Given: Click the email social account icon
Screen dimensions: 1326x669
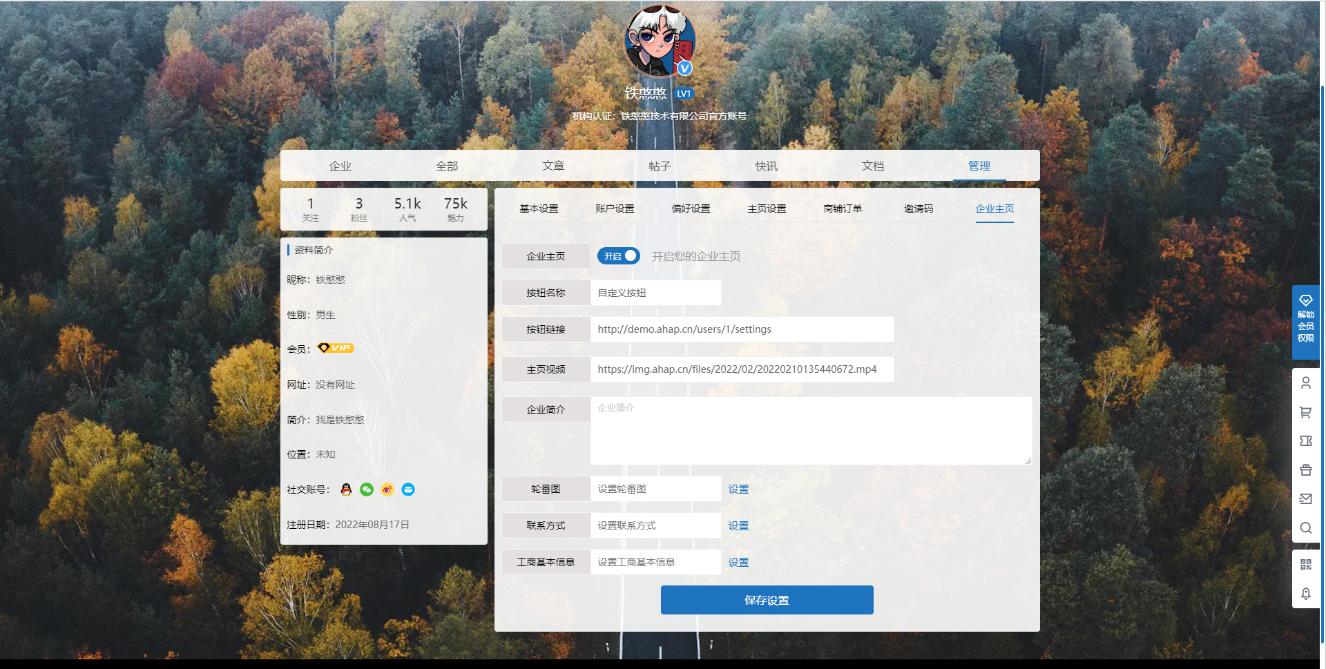Looking at the screenshot, I should pyautogui.click(x=408, y=489).
